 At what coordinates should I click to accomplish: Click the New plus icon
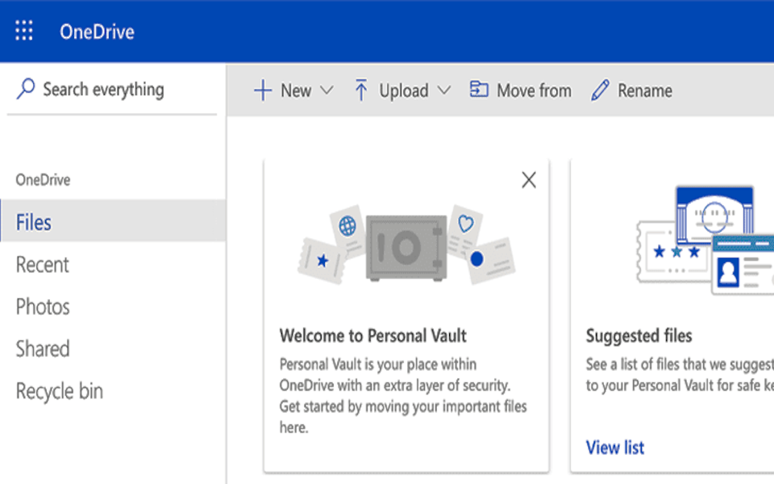coord(263,91)
